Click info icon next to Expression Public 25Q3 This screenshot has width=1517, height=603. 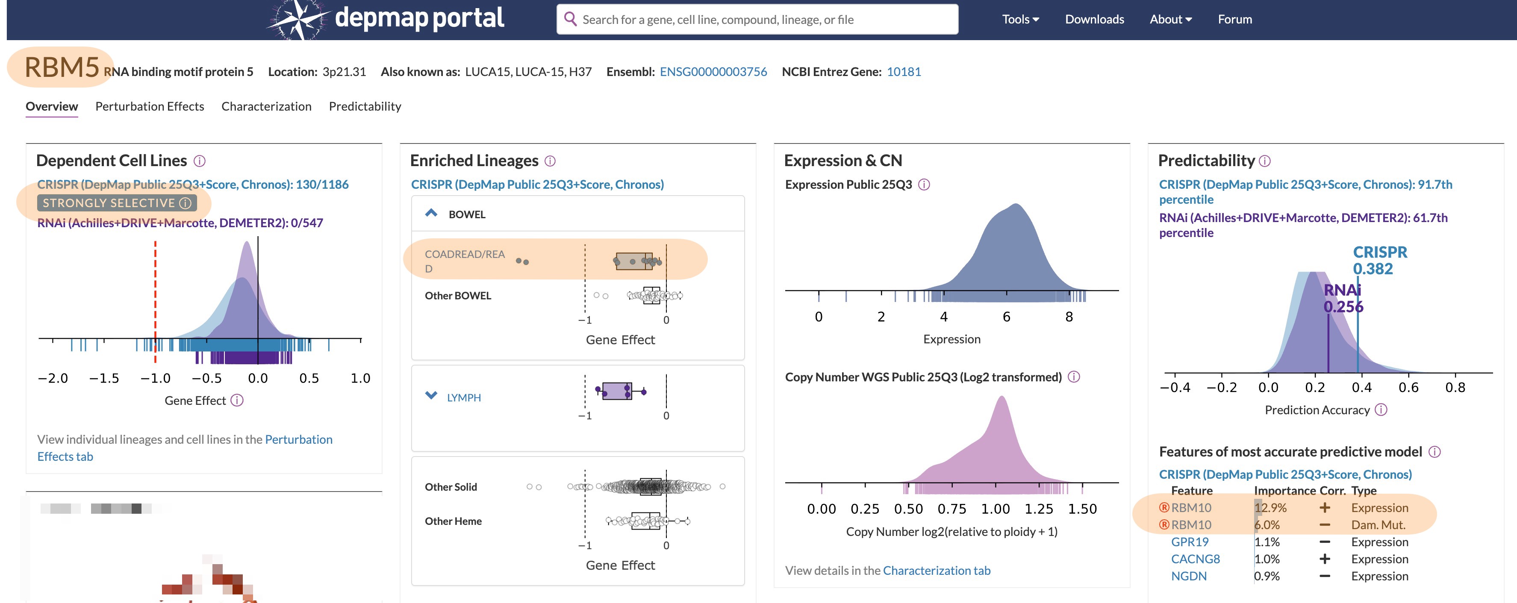924,185
